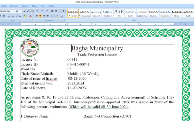
Task: Apply the yellow text highlight color
Action: point(25,16)
